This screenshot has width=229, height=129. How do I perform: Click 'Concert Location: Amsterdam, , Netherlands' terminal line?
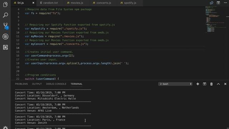click(47, 107)
